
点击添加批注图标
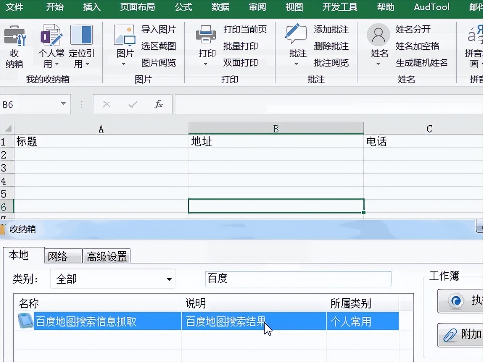[x=331, y=29]
